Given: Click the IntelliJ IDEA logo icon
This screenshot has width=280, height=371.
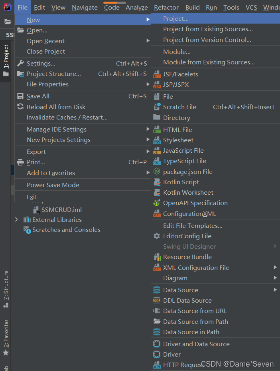Looking at the screenshot, I should tap(7, 7).
